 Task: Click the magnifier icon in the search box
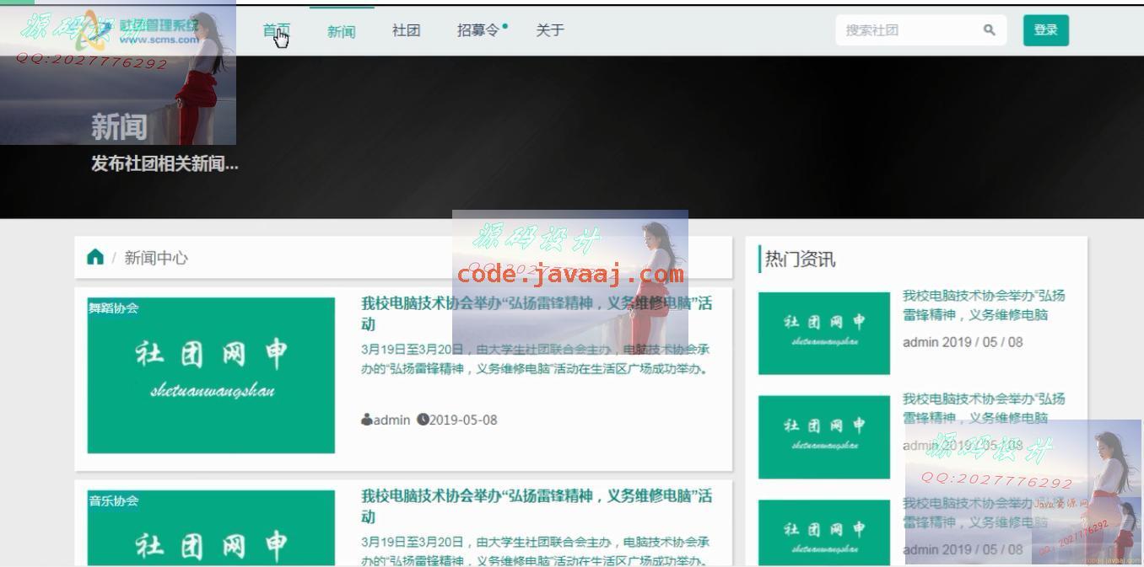tap(989, 30)
